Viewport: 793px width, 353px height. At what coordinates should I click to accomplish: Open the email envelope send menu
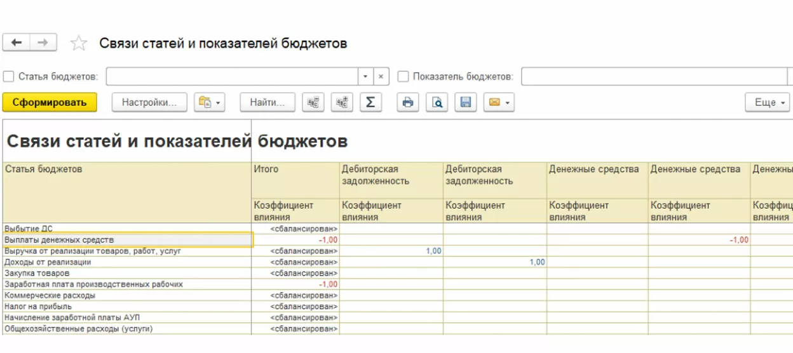click(499, 102)
